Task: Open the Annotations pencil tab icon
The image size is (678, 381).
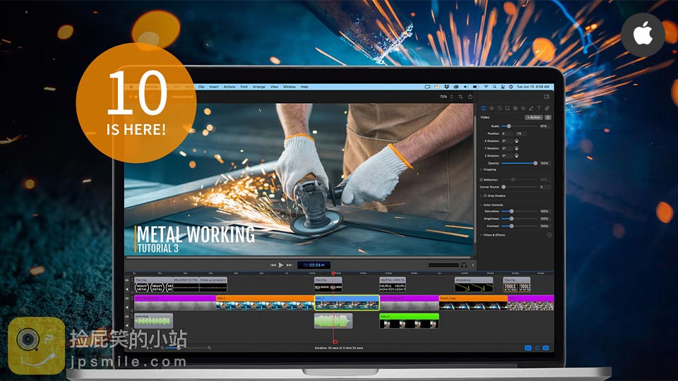Action: click(x=531, y=109)
